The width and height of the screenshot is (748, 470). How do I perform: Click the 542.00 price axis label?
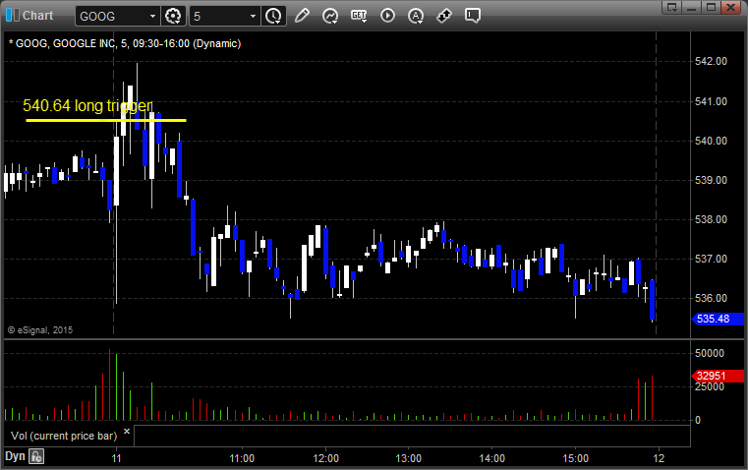point(712,62)
